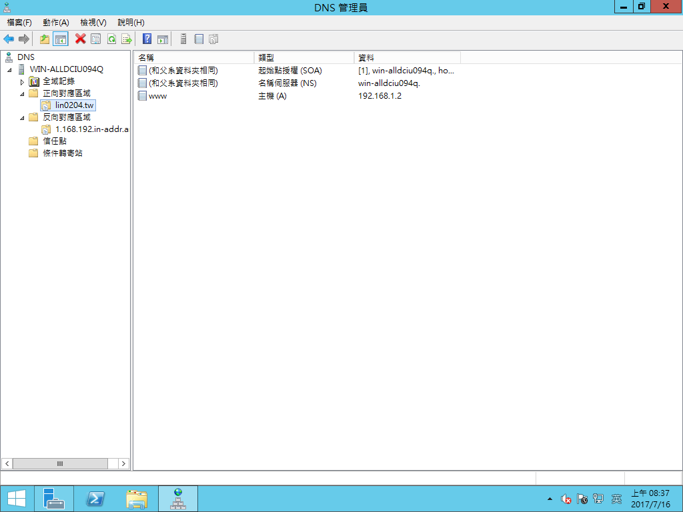The width and height of the screenshot is (683, 512).
Task: Show/hide action pane icon
Action: tap(163, 39)
